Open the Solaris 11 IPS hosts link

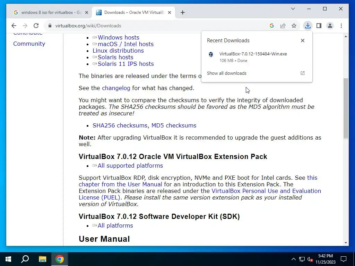[125, 64]
